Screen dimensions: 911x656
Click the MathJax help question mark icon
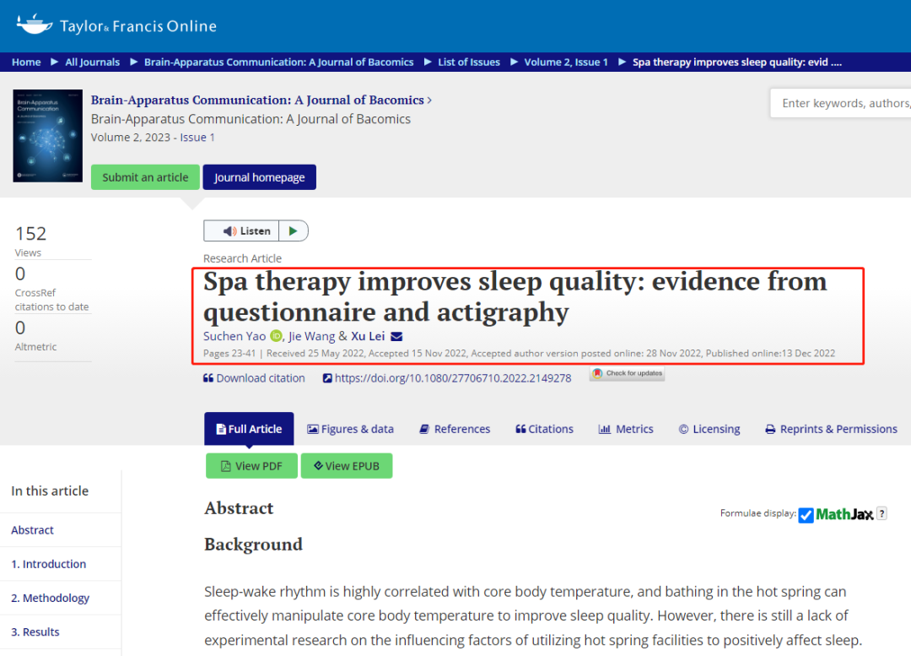[881, 513]
